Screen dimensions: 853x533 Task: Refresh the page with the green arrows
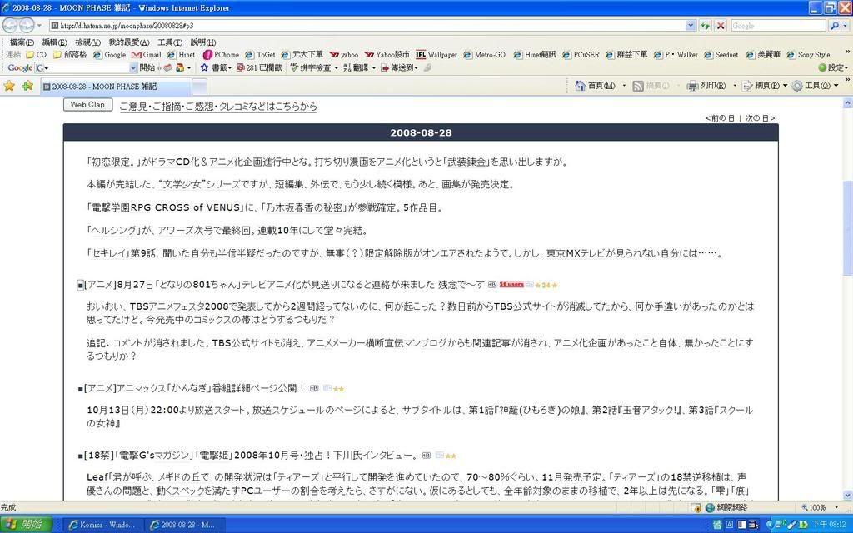coord(705,26)
